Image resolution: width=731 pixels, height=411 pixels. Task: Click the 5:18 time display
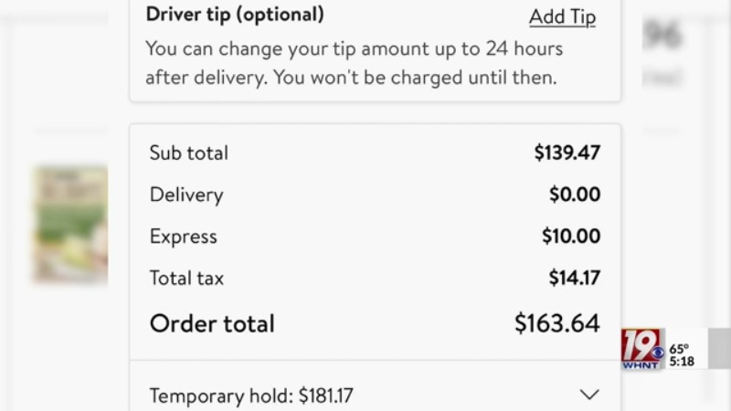point(682,361)
